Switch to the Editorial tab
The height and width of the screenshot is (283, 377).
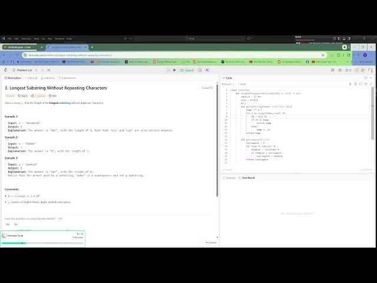31,78
